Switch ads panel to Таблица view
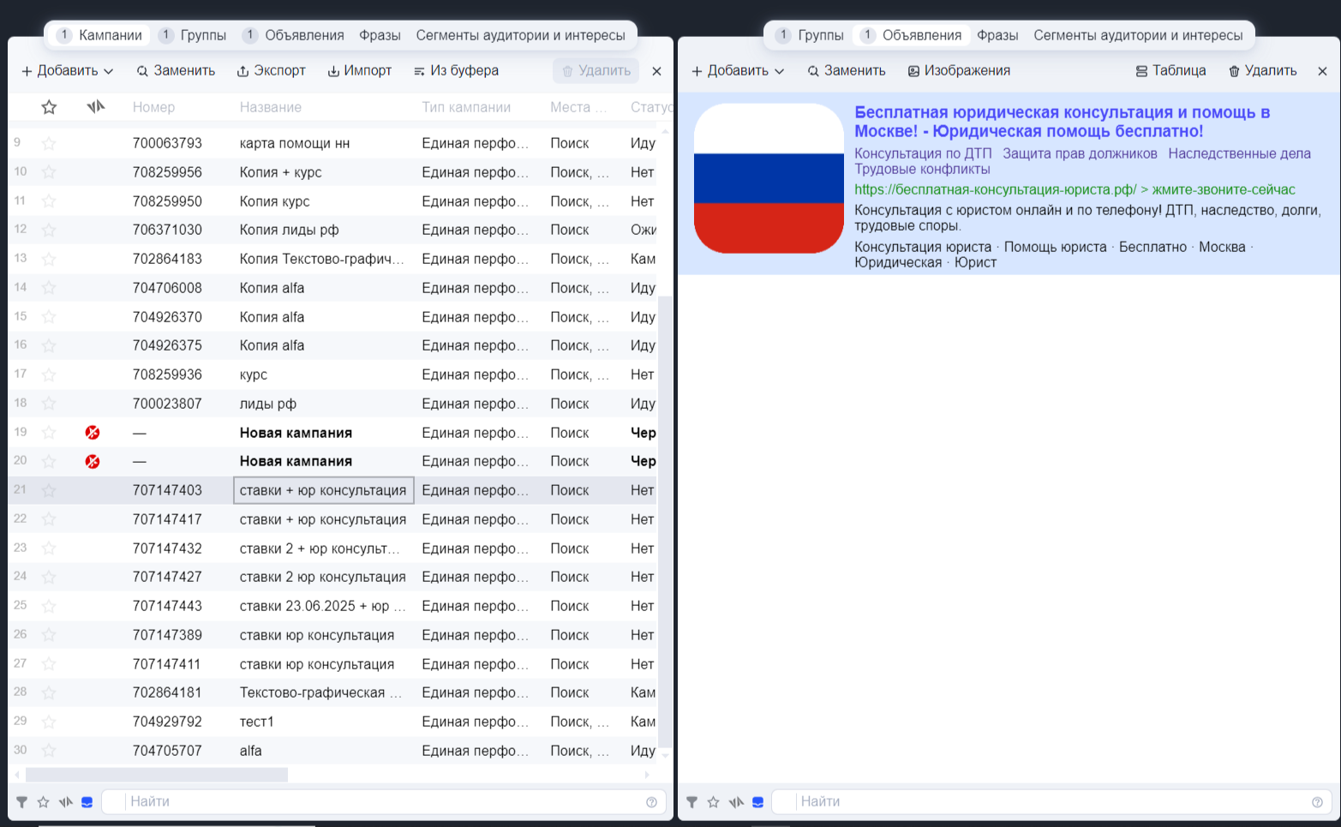Image resolution: width=1341 pixels, height=827 pixels. pyautogui.click(x=1170, y=71)
